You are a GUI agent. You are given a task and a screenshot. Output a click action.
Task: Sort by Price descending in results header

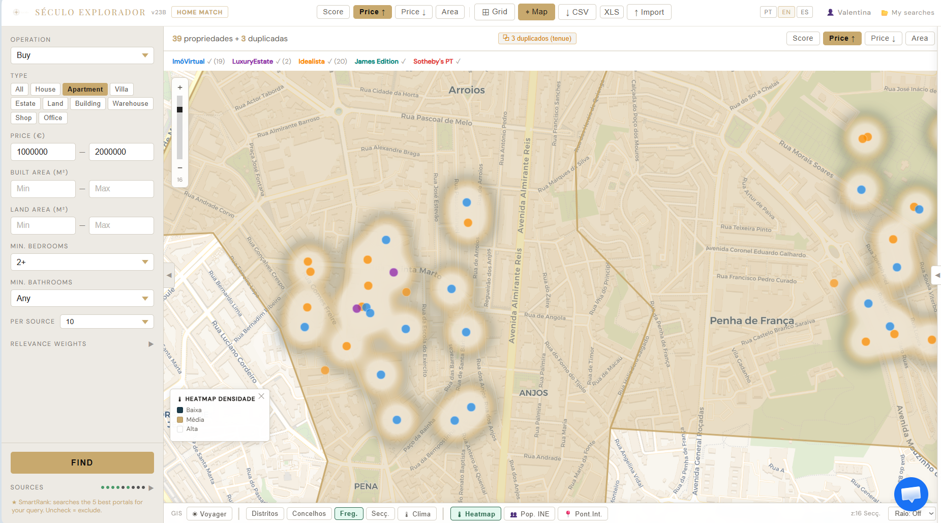tap(883, 38)
